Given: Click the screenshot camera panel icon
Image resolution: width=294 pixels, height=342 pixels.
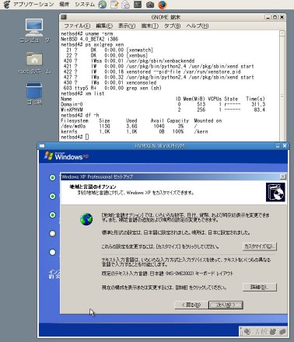Looking at the screenshot, I should tap(150, 5).
